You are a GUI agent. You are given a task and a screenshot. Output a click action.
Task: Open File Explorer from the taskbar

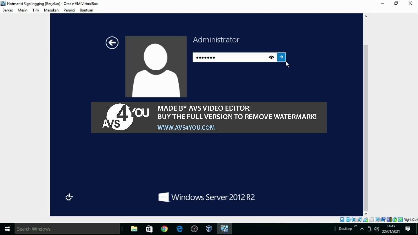(x=134, y=229)
